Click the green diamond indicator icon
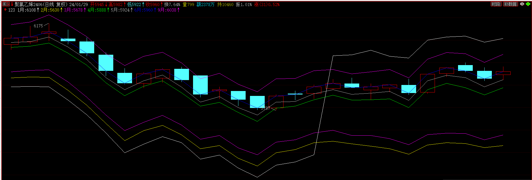Image resolution: width=532 pixels, height=180 pixels. 528,4
